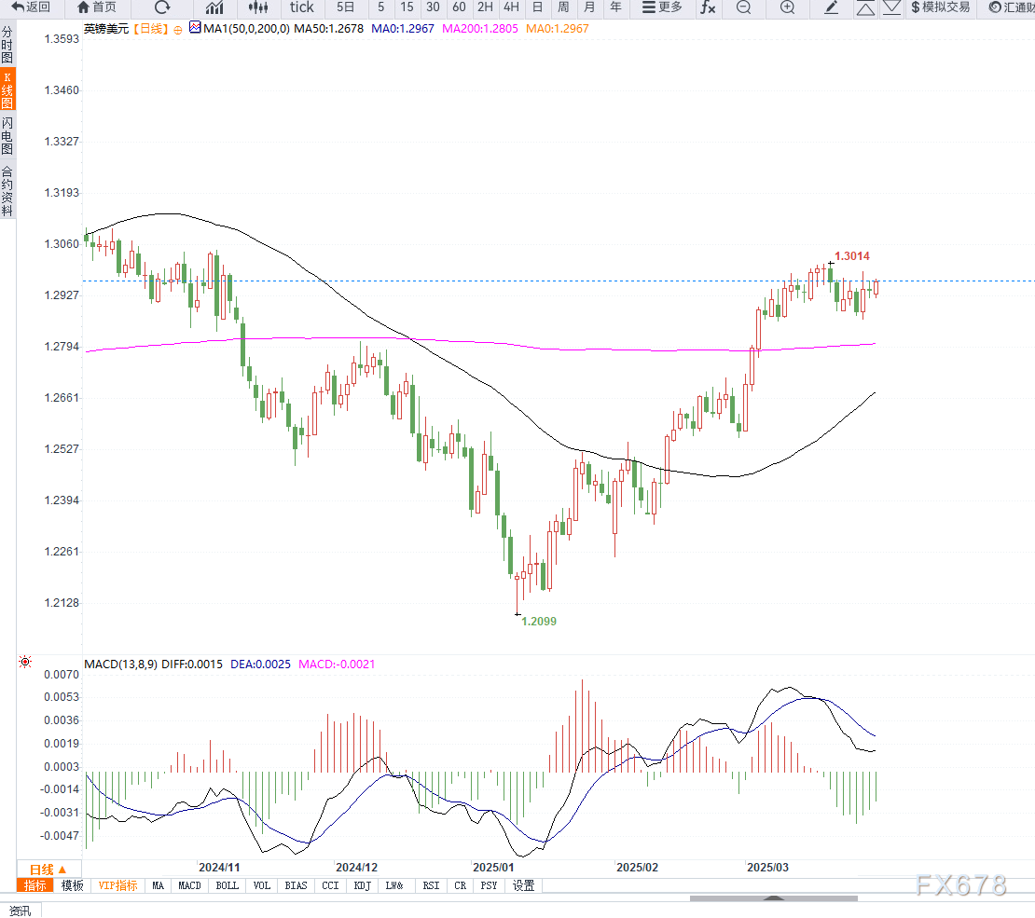Apply the CCI indicator
Image resolution: width=1035 pixels, height=918 pixels.
(330, 885)
